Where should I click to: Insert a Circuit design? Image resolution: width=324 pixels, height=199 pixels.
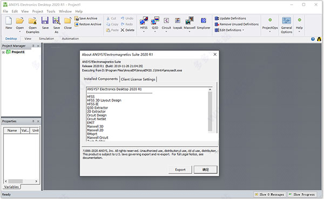pos(166,20)
